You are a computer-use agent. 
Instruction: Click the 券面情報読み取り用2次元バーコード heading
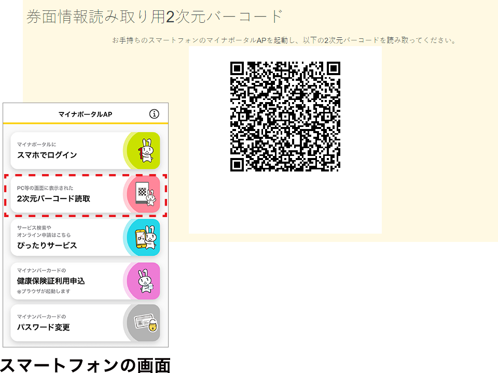pos(155,16)
